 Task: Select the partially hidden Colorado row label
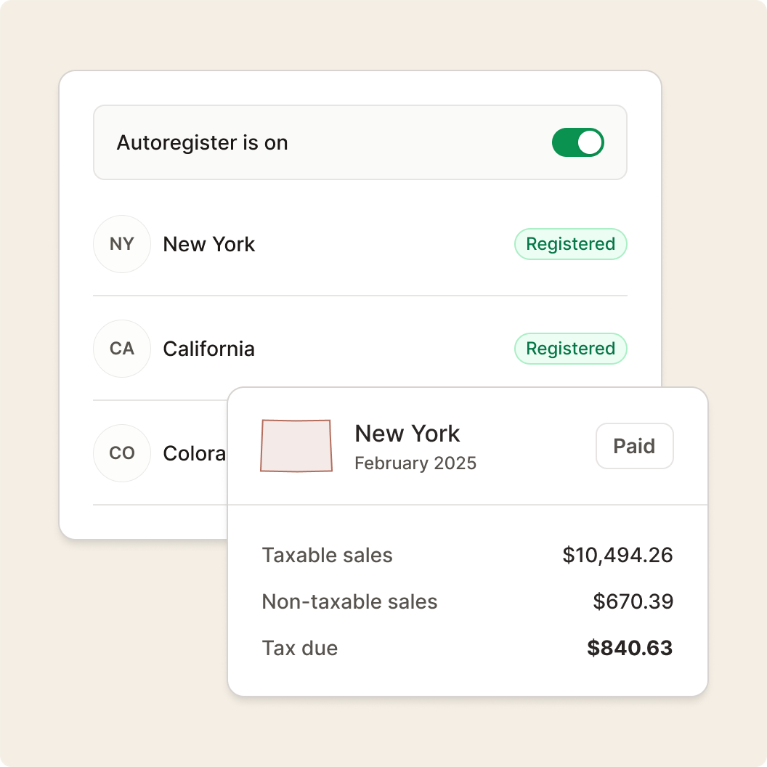(x=195, y=454)
